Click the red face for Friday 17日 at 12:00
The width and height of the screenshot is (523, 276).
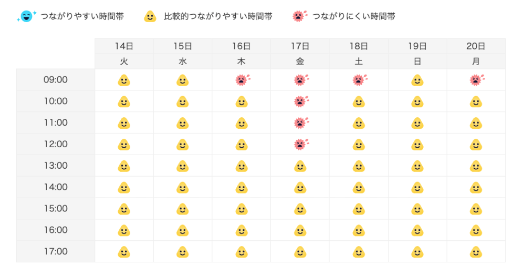300,145
